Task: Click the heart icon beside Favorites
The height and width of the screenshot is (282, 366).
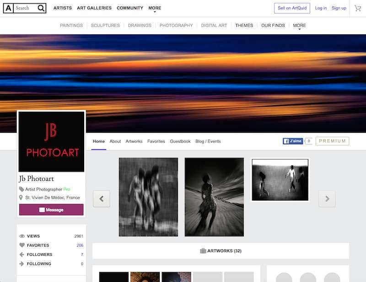Action: point(22,245)
